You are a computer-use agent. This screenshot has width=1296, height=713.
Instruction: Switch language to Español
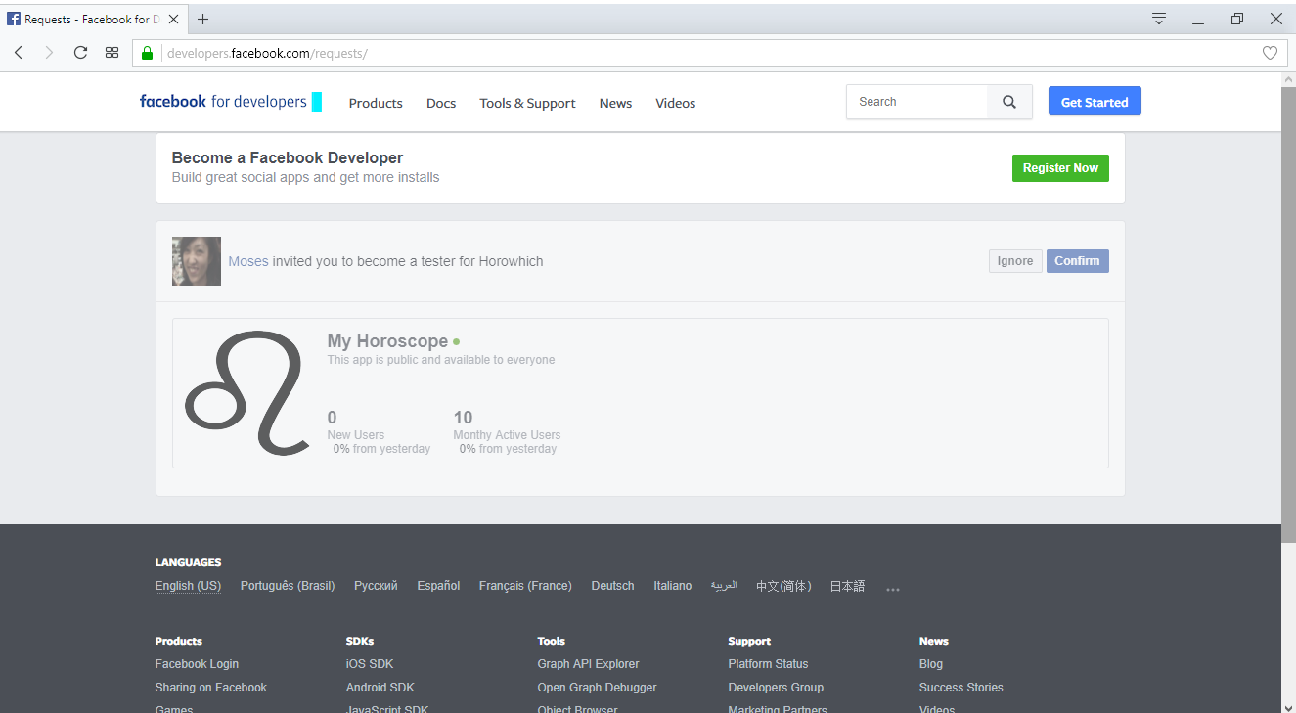(438, 586)
